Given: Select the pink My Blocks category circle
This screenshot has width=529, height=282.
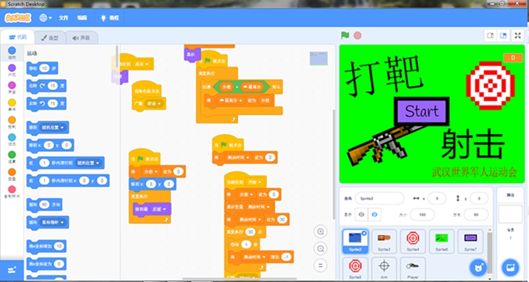Looking at the screenshot, I should coord(12,190).
